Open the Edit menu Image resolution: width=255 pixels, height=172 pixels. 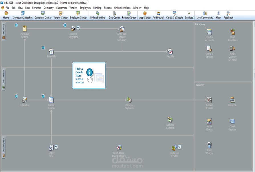coord(13,8)
